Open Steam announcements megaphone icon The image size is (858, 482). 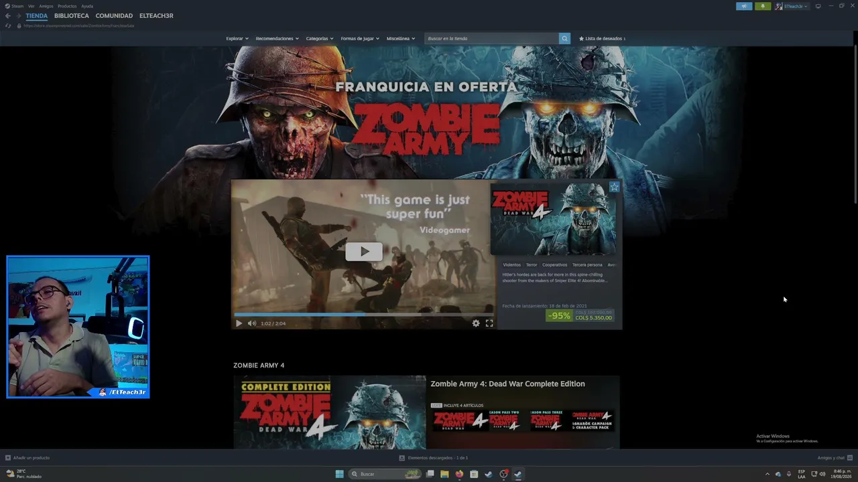pos(744,6)
